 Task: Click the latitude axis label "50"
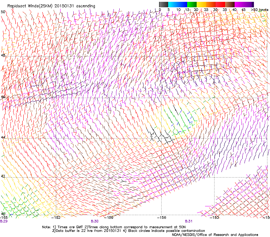point(3,12)
